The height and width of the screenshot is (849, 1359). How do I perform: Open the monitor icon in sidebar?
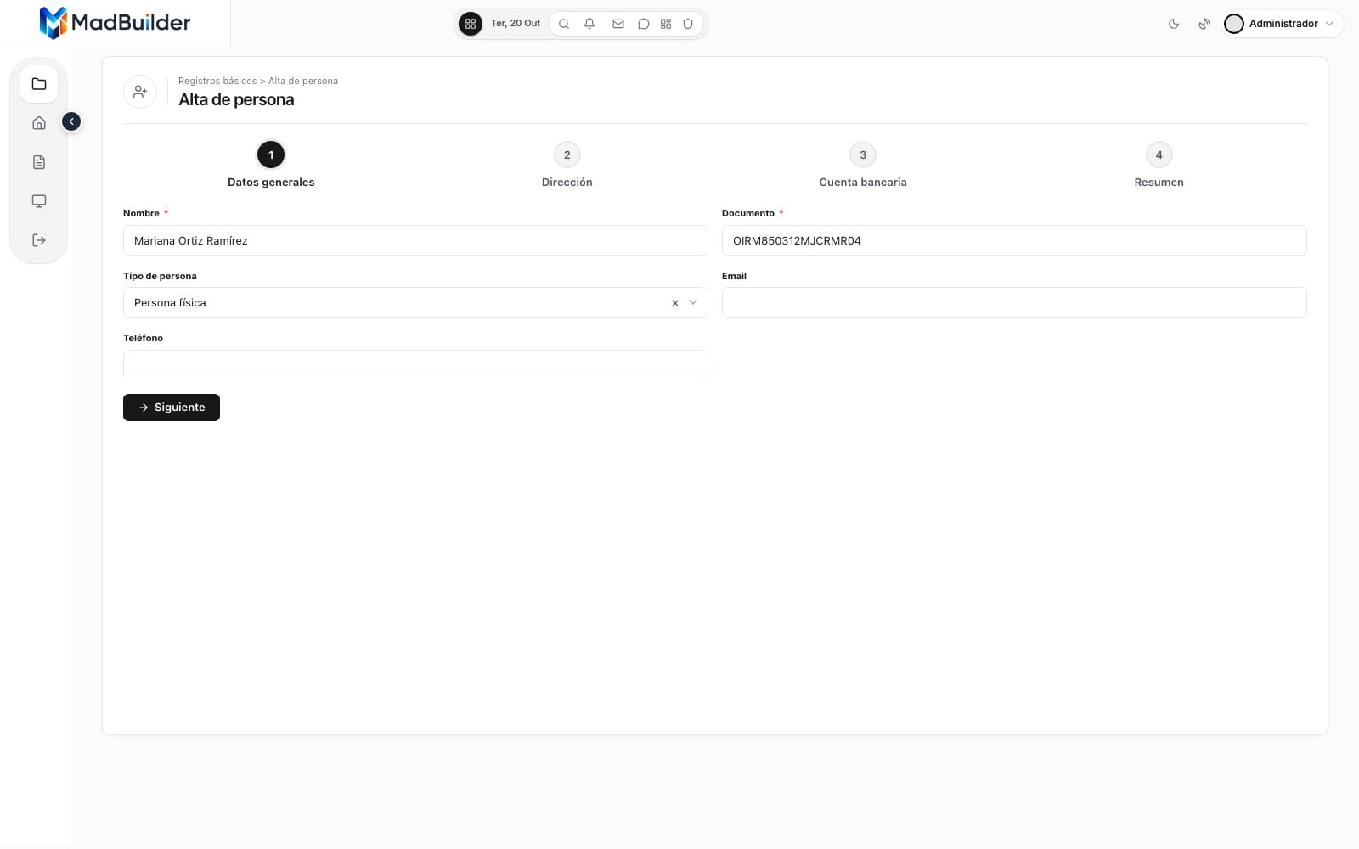(x=39, y=201)
